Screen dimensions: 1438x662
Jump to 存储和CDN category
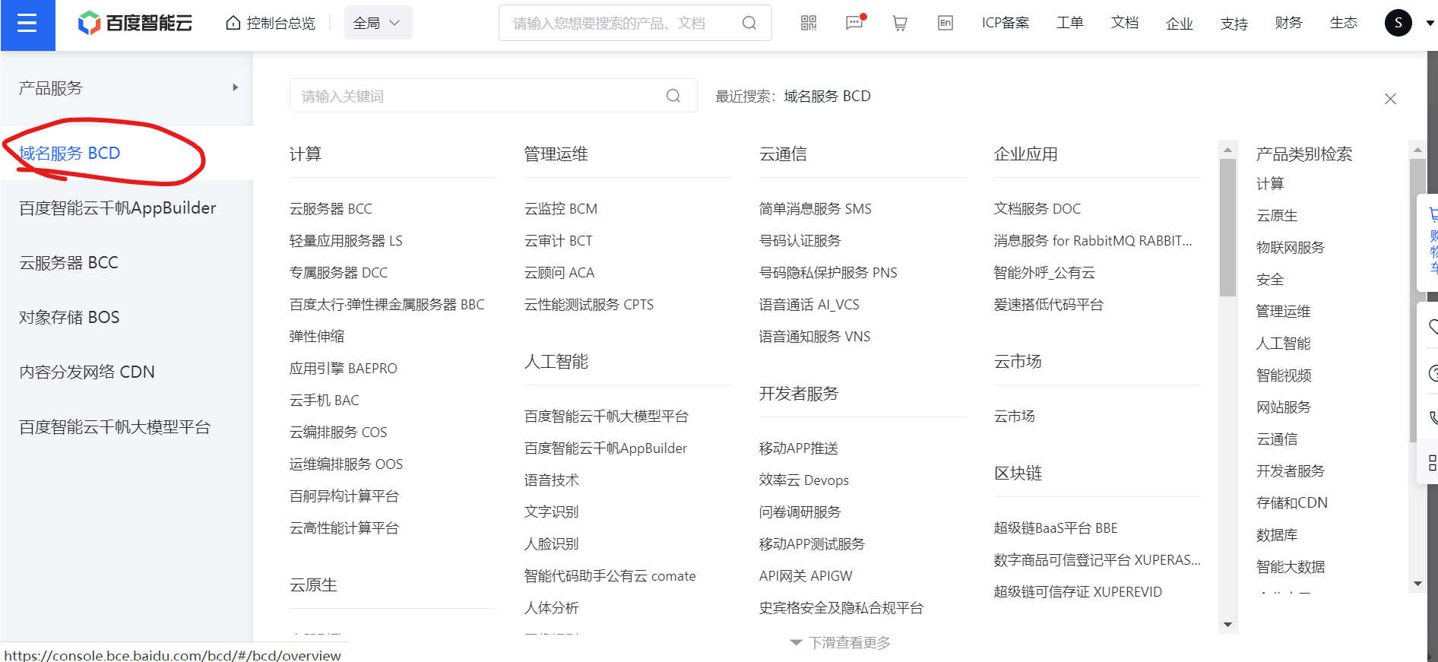coord(1292,503)
